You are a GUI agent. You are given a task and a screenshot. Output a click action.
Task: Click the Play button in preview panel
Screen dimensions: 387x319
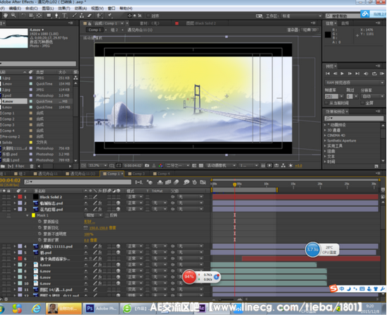point(342,73)
